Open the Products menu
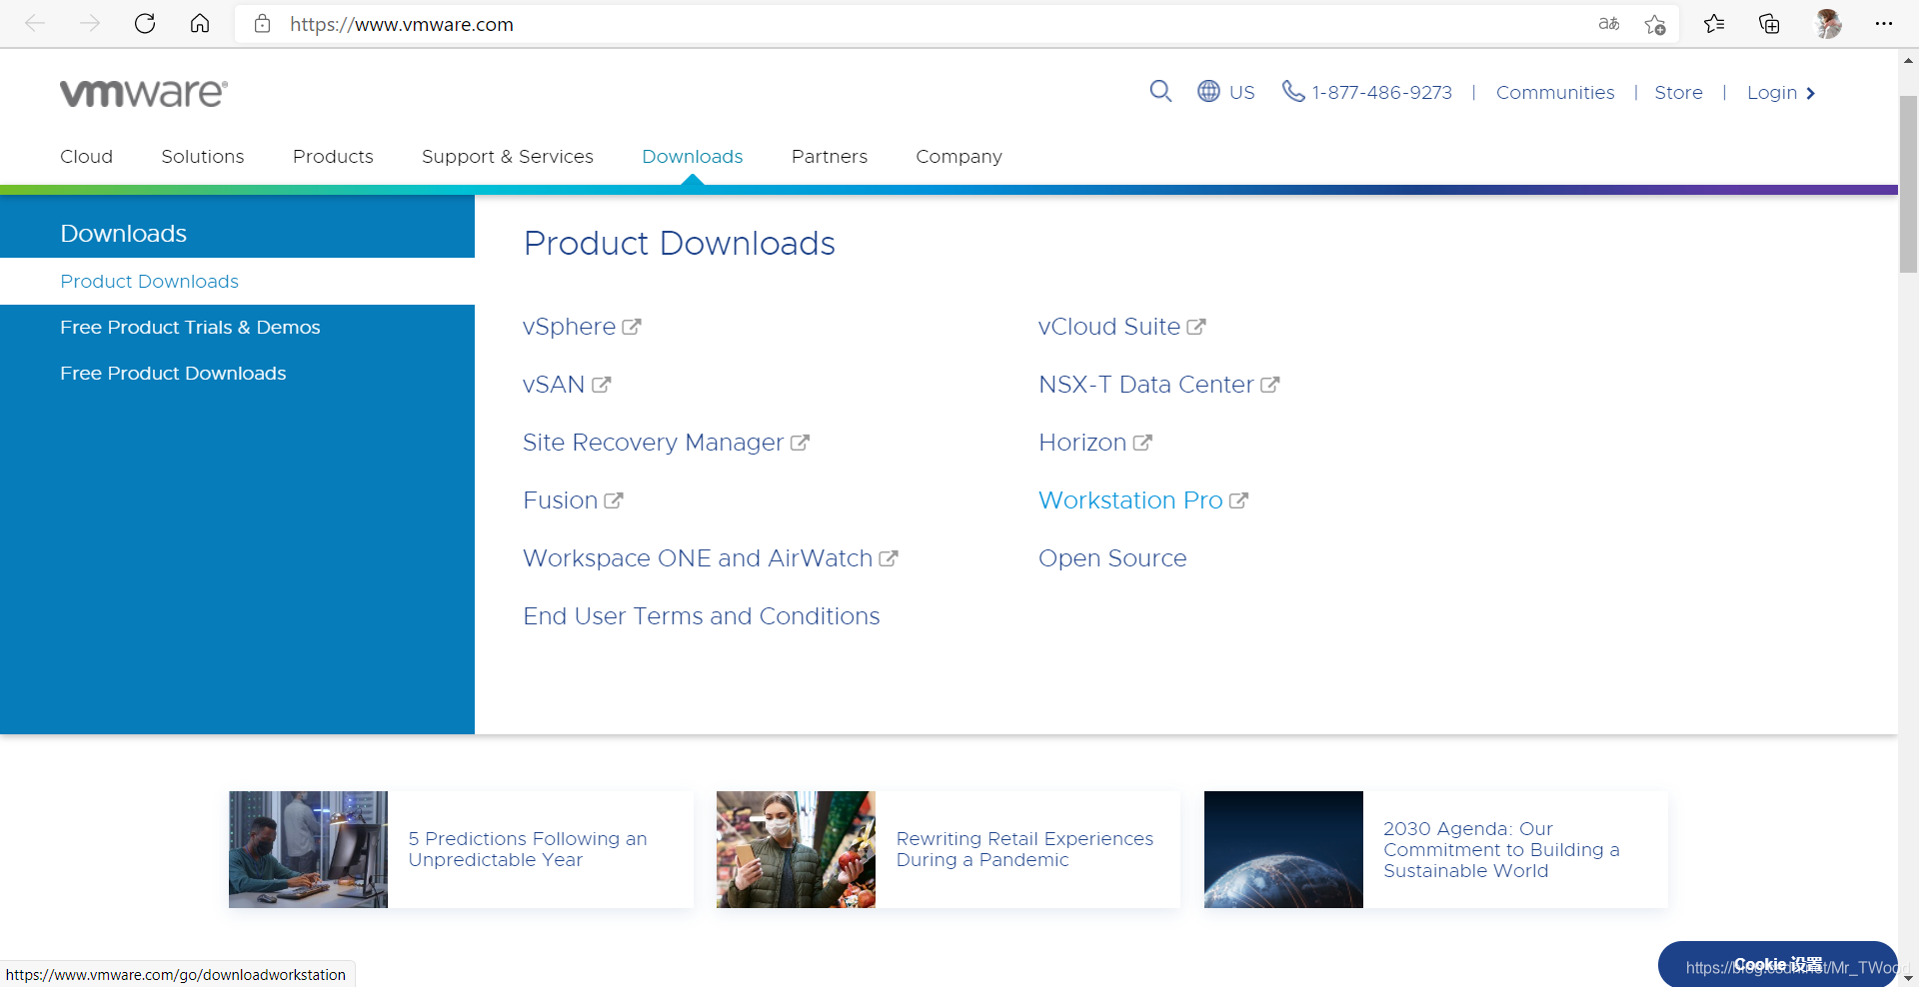 point(333,157)
